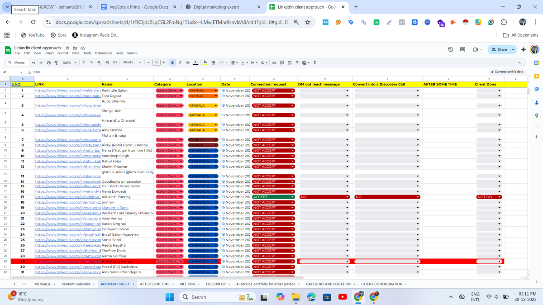The width and height of the screenshot is (543, 305).
Task: Open the 100% zoom dropdown
Action: 69,62
